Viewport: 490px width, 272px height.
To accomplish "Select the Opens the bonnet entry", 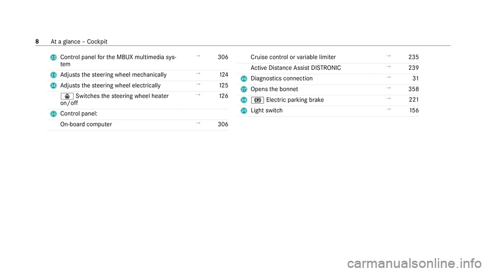I will click(x=275, y=89).
